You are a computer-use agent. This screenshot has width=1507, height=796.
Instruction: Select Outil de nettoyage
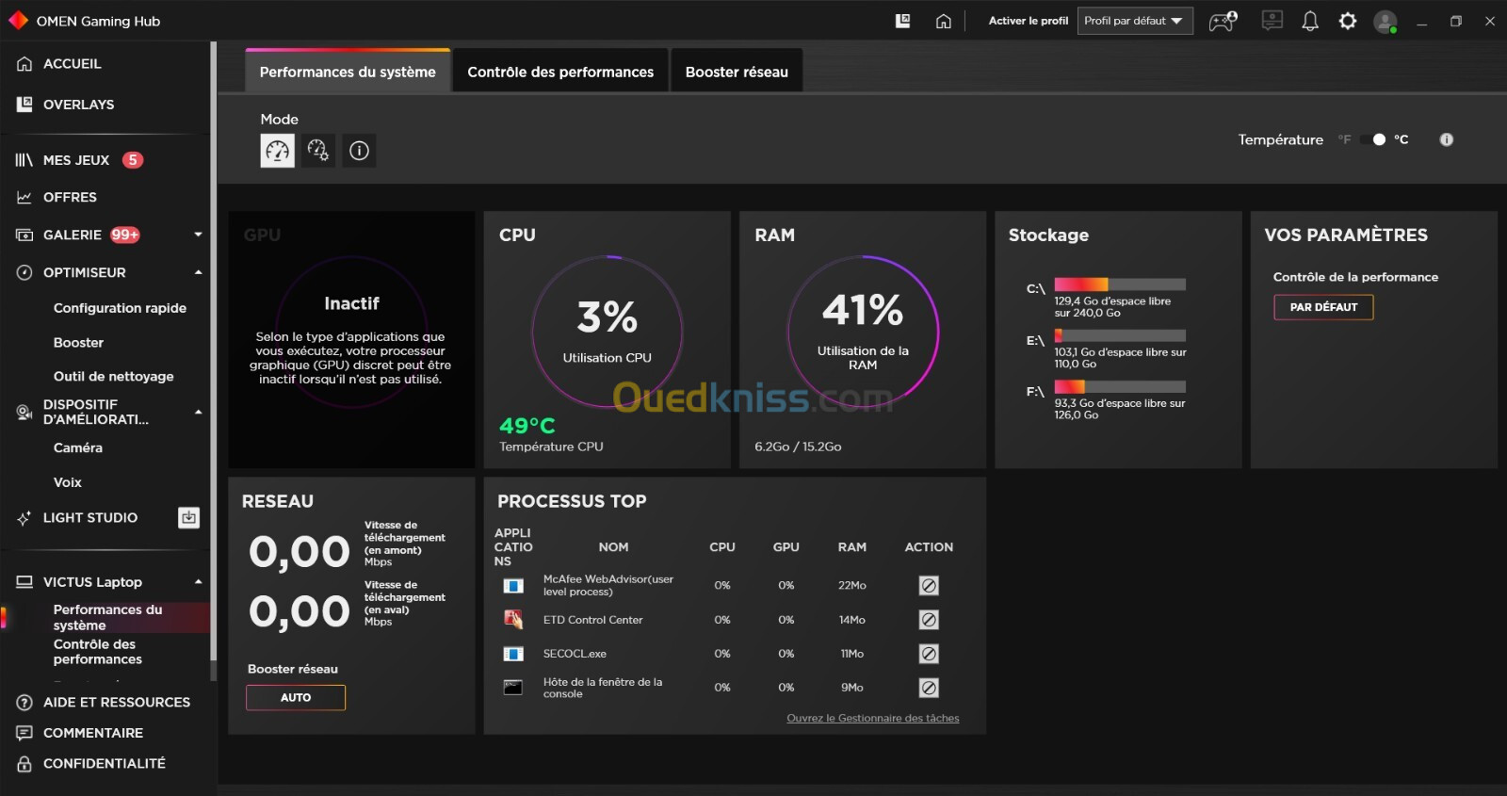tap(113, 376)
